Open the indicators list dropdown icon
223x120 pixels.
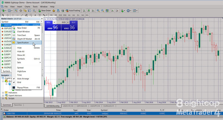(122, 11)
